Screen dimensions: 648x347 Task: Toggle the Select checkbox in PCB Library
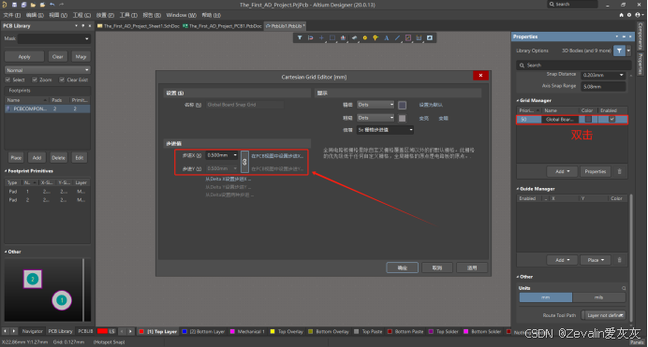[x=7, y=80]
